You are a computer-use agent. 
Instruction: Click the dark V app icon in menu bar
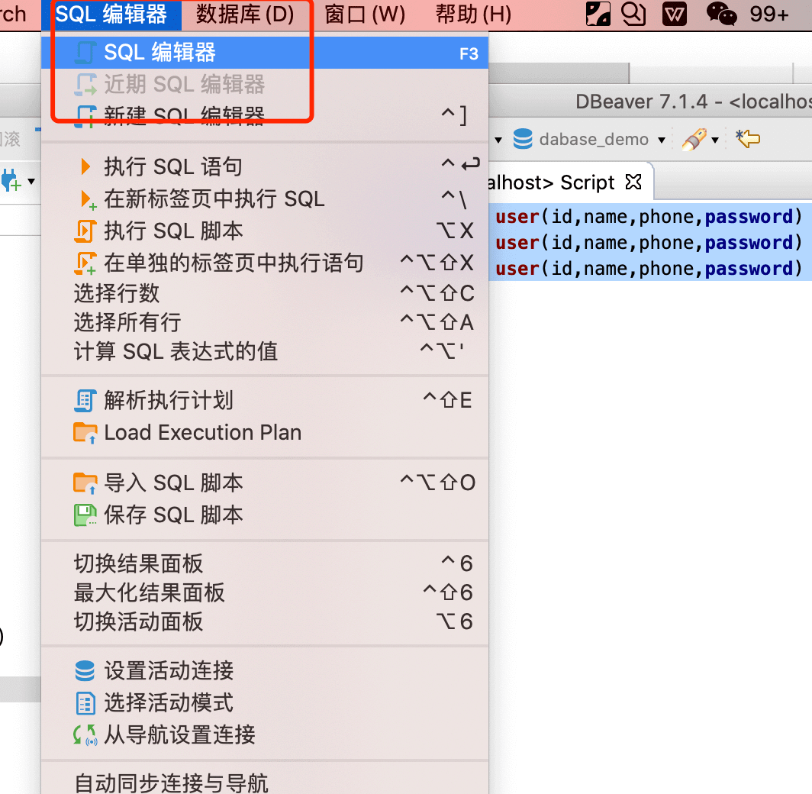[x=673, y=14]
